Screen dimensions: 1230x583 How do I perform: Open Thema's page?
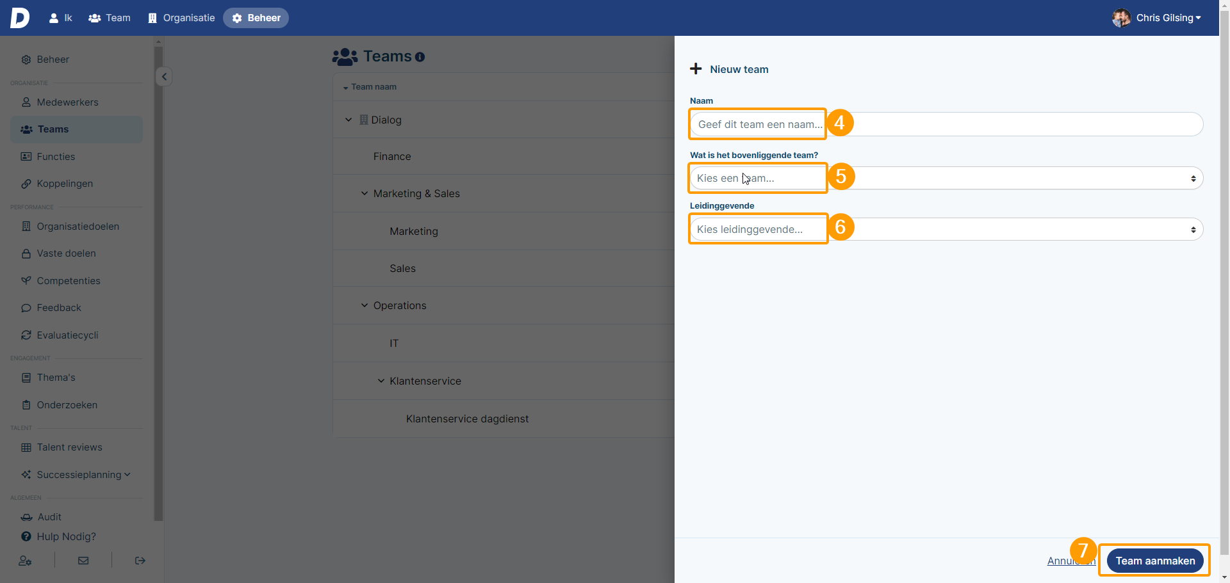(x=56, y=378)
